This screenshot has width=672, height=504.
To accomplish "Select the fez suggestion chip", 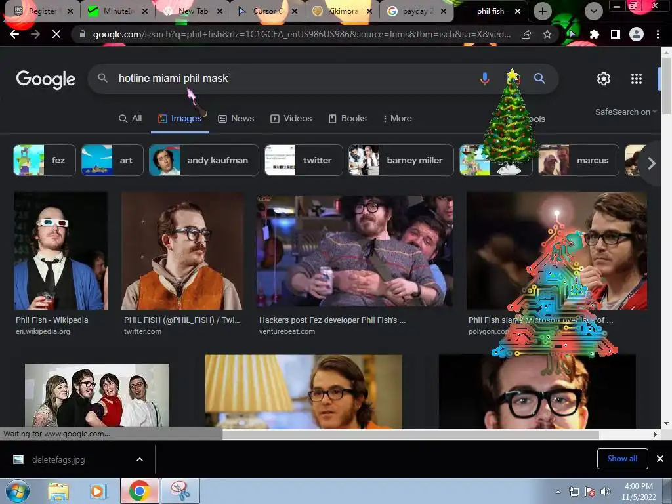I will coord(45,160).
